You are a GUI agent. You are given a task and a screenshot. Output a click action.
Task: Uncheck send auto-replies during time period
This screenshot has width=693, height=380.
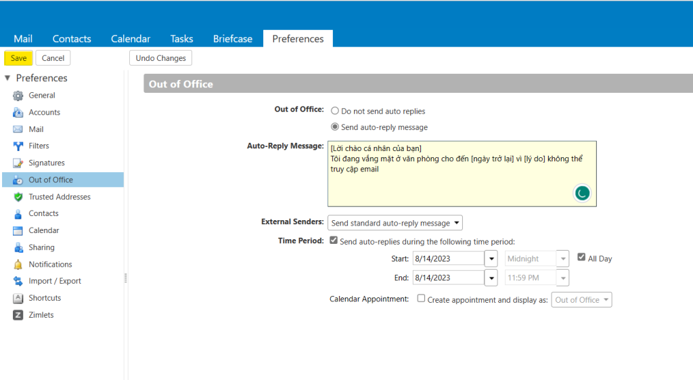click(x=333, y=240)
